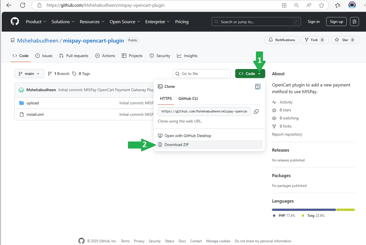Viewport: 366px width, 245px height.
Task: Click the Notifications button
Action: tap(282, 40)
